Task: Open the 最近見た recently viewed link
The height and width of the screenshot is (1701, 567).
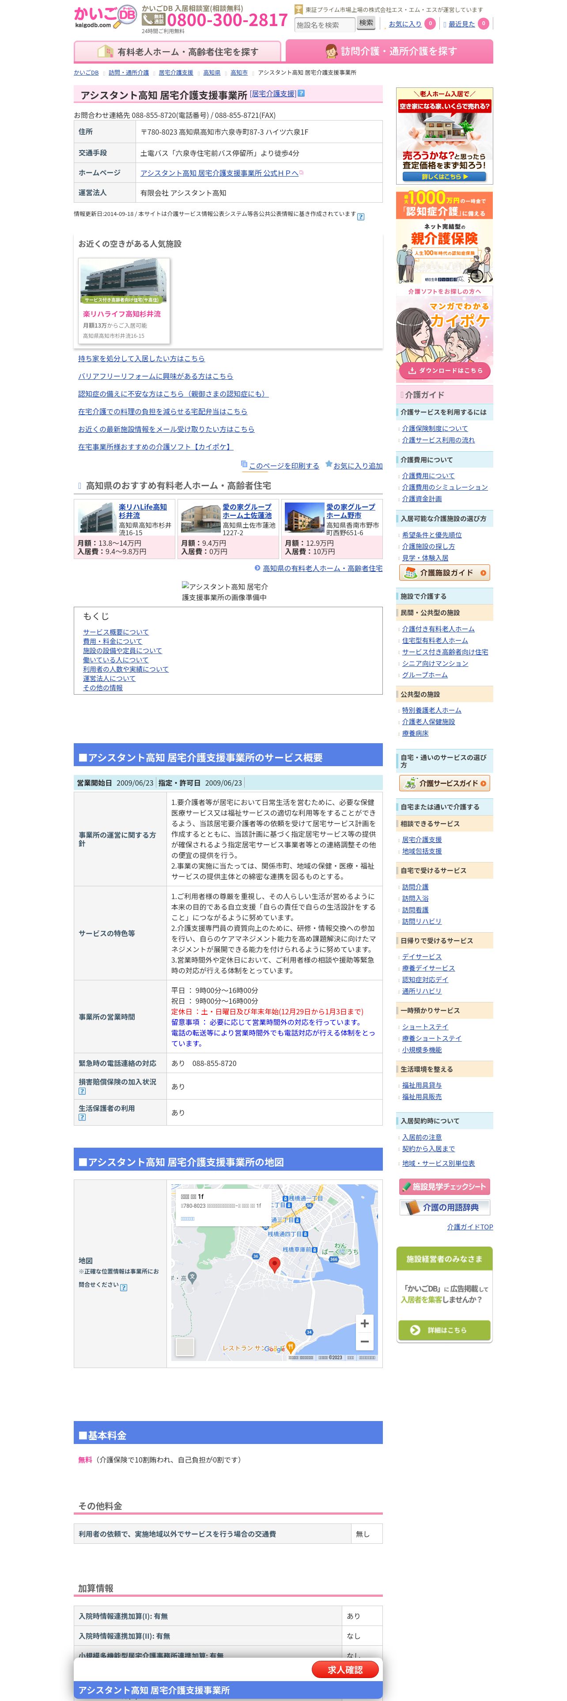Action: (461, 24)
